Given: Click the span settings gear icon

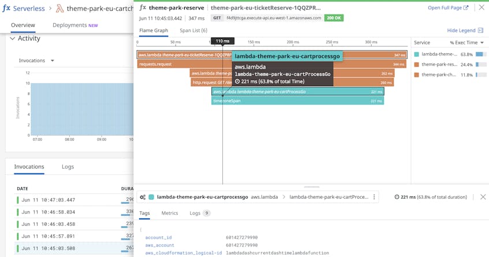Looking at the screenshot, I should pyautogui.click(x=143, y=197).
